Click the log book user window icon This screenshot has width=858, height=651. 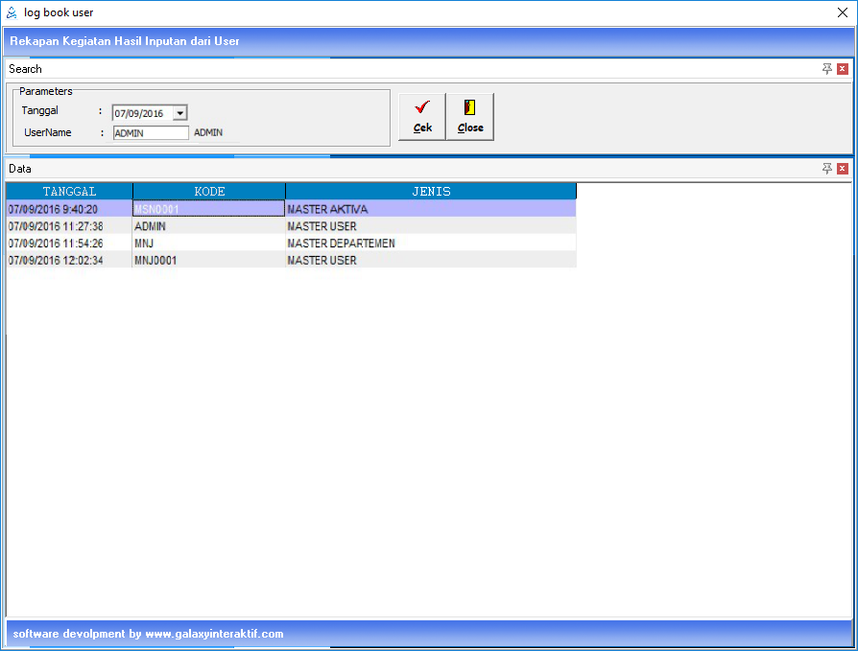12,12
